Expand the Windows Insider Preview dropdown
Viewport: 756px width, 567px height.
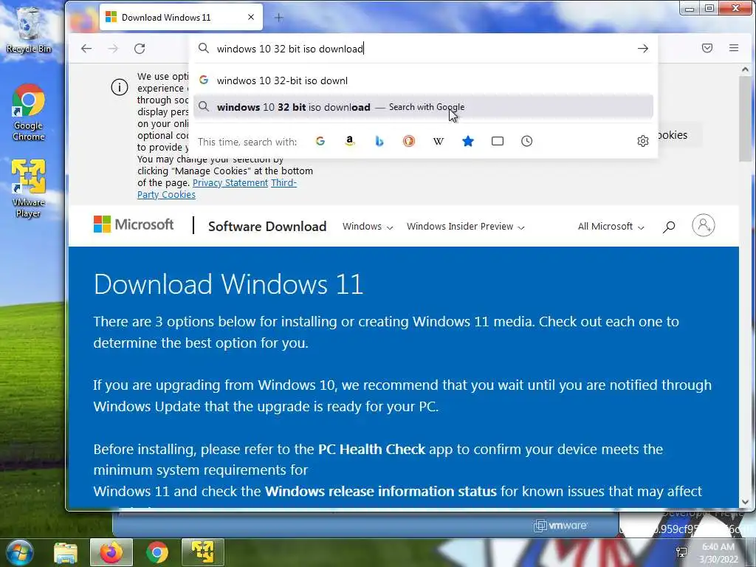pyautogui.click(x=465, y=226)
